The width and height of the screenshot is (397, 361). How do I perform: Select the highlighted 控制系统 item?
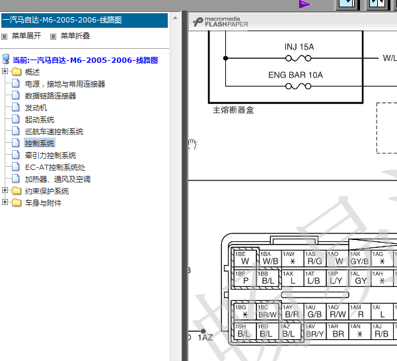[40, 143]
